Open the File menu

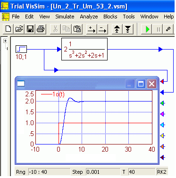tap(16, 17)
